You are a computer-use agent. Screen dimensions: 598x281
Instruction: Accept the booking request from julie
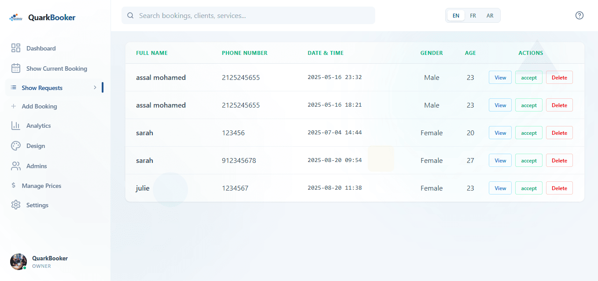pyautogui.click(x=528, y=188)
